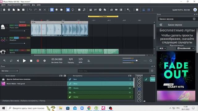Toggle MUTE on Beatbox track

(x=16, y=38)
